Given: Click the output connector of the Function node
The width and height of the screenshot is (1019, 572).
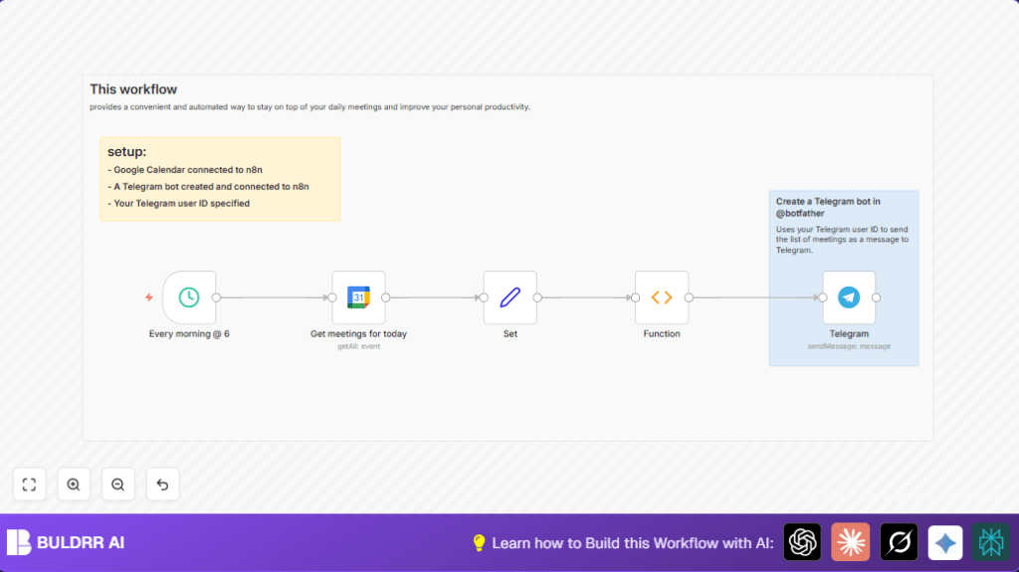Looking at the screenshot, I should pyautogui.click(x=689, y=297).
